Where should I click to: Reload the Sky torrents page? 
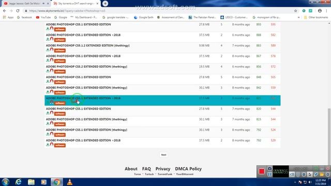click(x=18, y=11)
